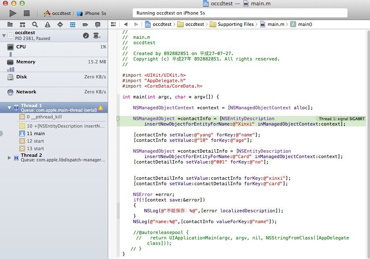370x259 pixels.
Task: Select Thread 1 main-thread row
Action: point(54,108)
